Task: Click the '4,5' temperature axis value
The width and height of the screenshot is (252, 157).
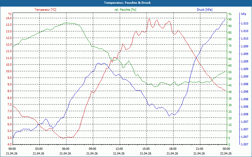Action: [x=9, y=144]
